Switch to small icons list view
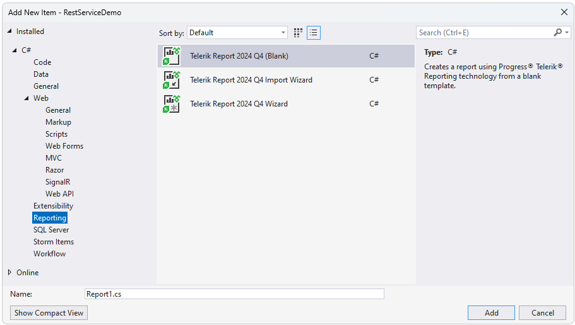Image resolution: width=575 pixels, height=325 pixels. (314, 33)
